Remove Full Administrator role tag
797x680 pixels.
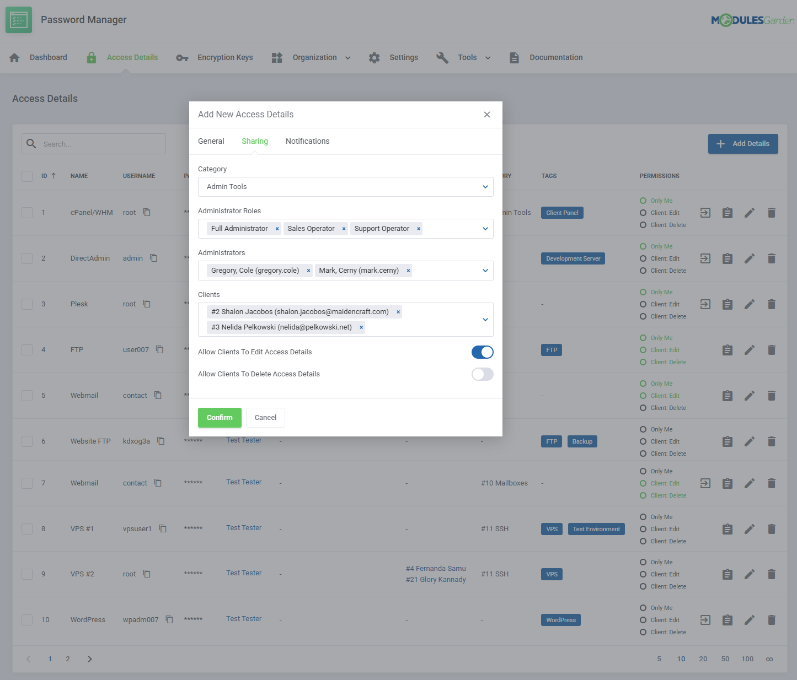[x=277, y=229]
